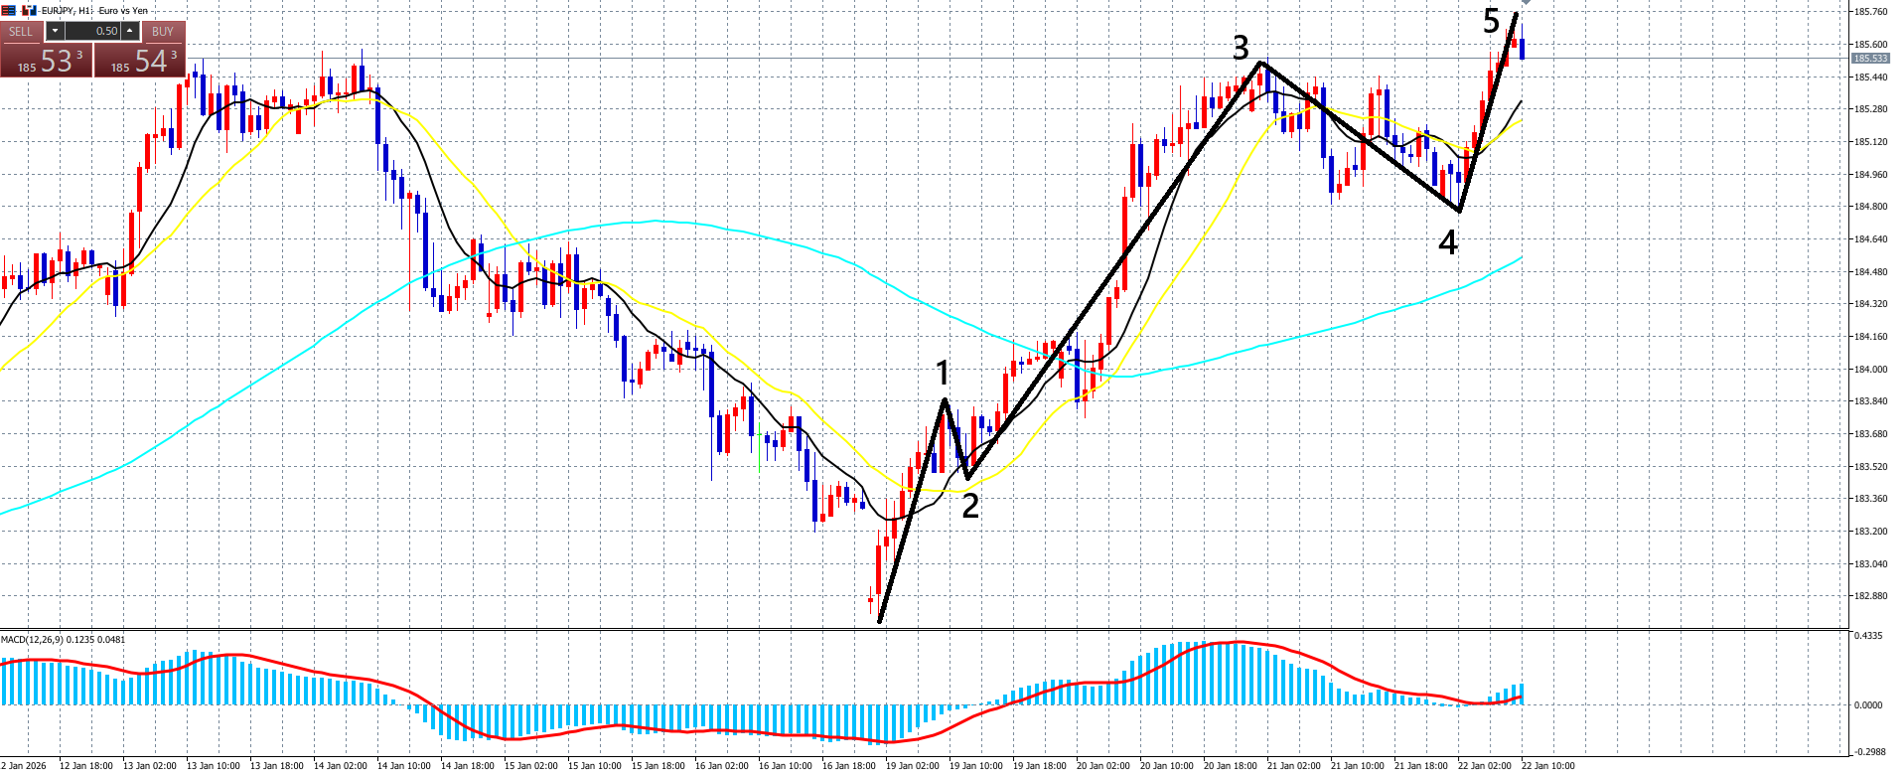This screenshot has height=776, width=1897.
Task: Click the 19 Jan 02:00 time label
Action: (912, 766)
